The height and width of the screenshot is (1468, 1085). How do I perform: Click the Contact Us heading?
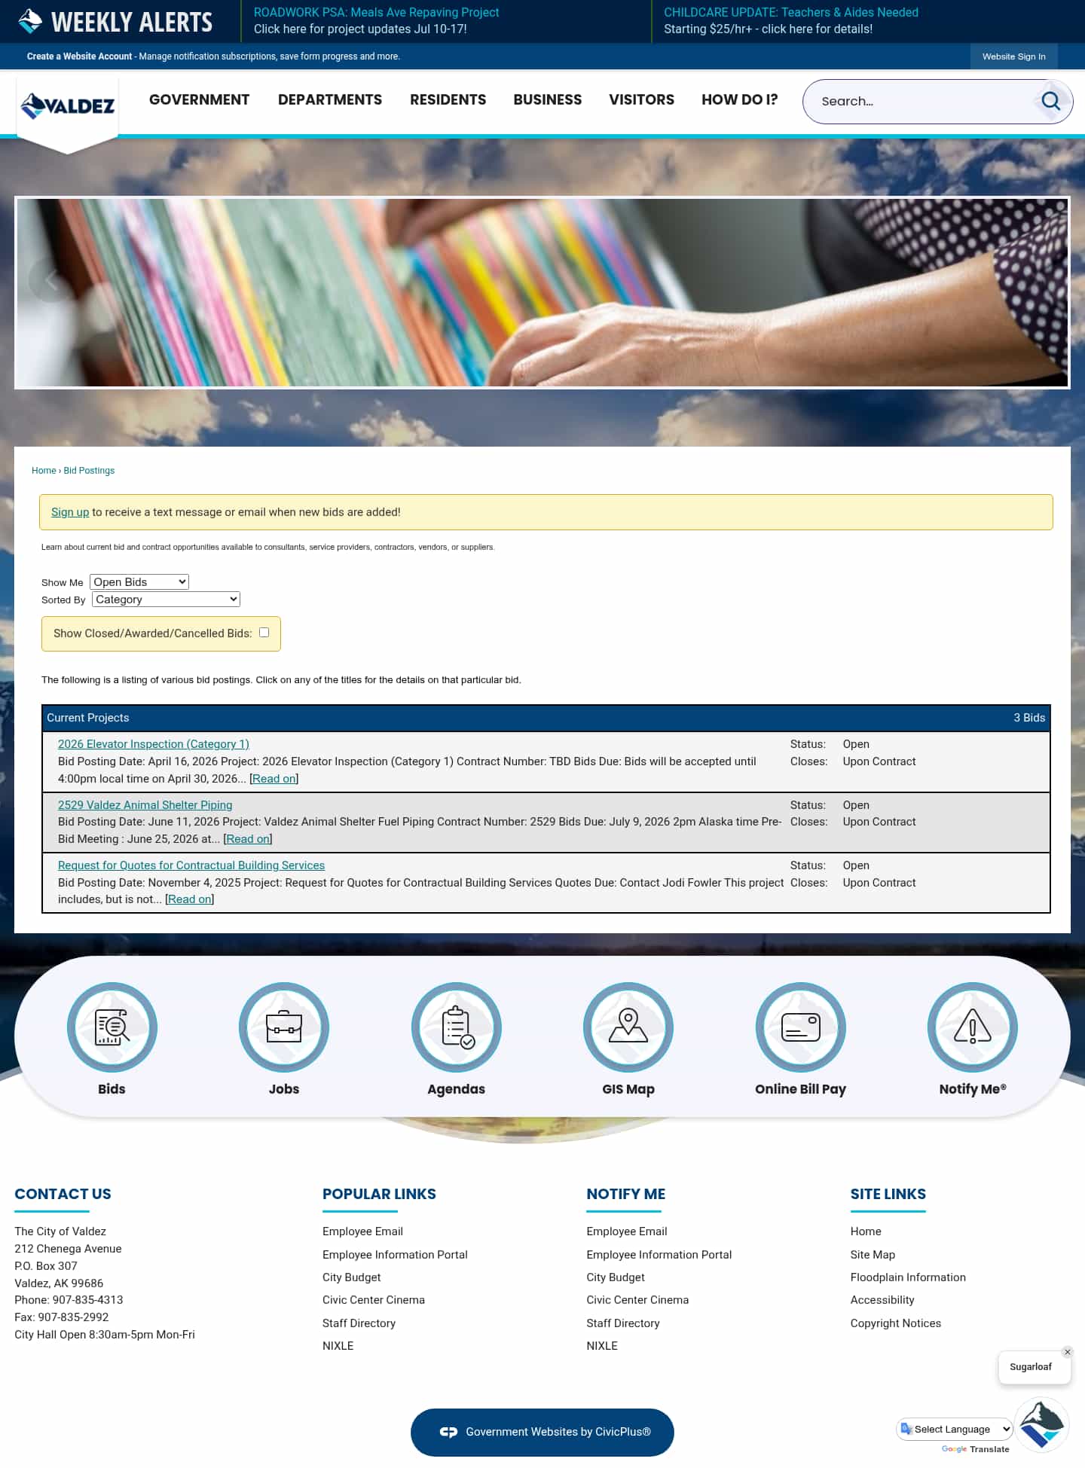[63, 1194]
